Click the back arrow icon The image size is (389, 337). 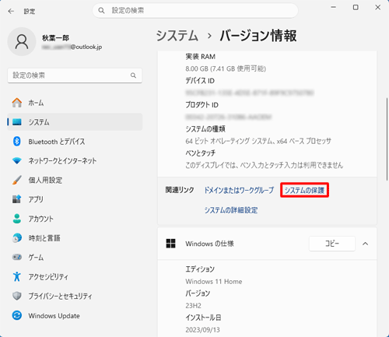point(11,11)
